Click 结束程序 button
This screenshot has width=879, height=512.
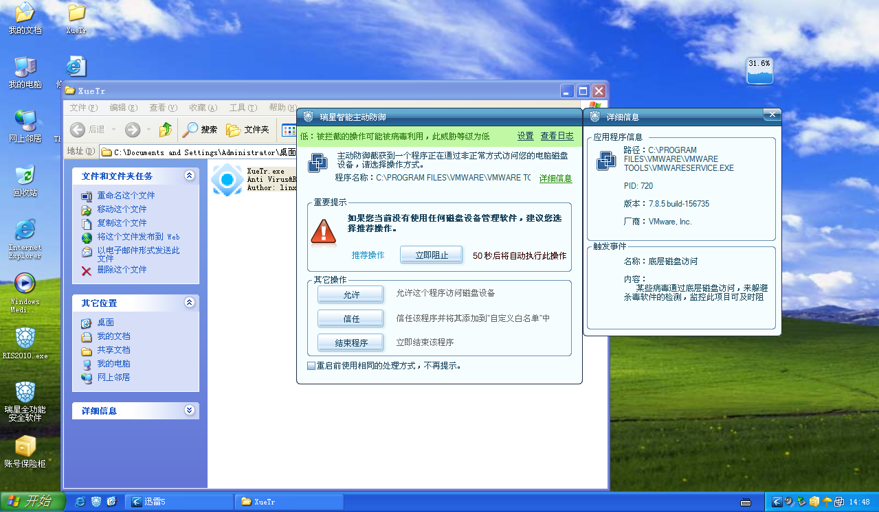pyautogui.click(x=351, y=342)
